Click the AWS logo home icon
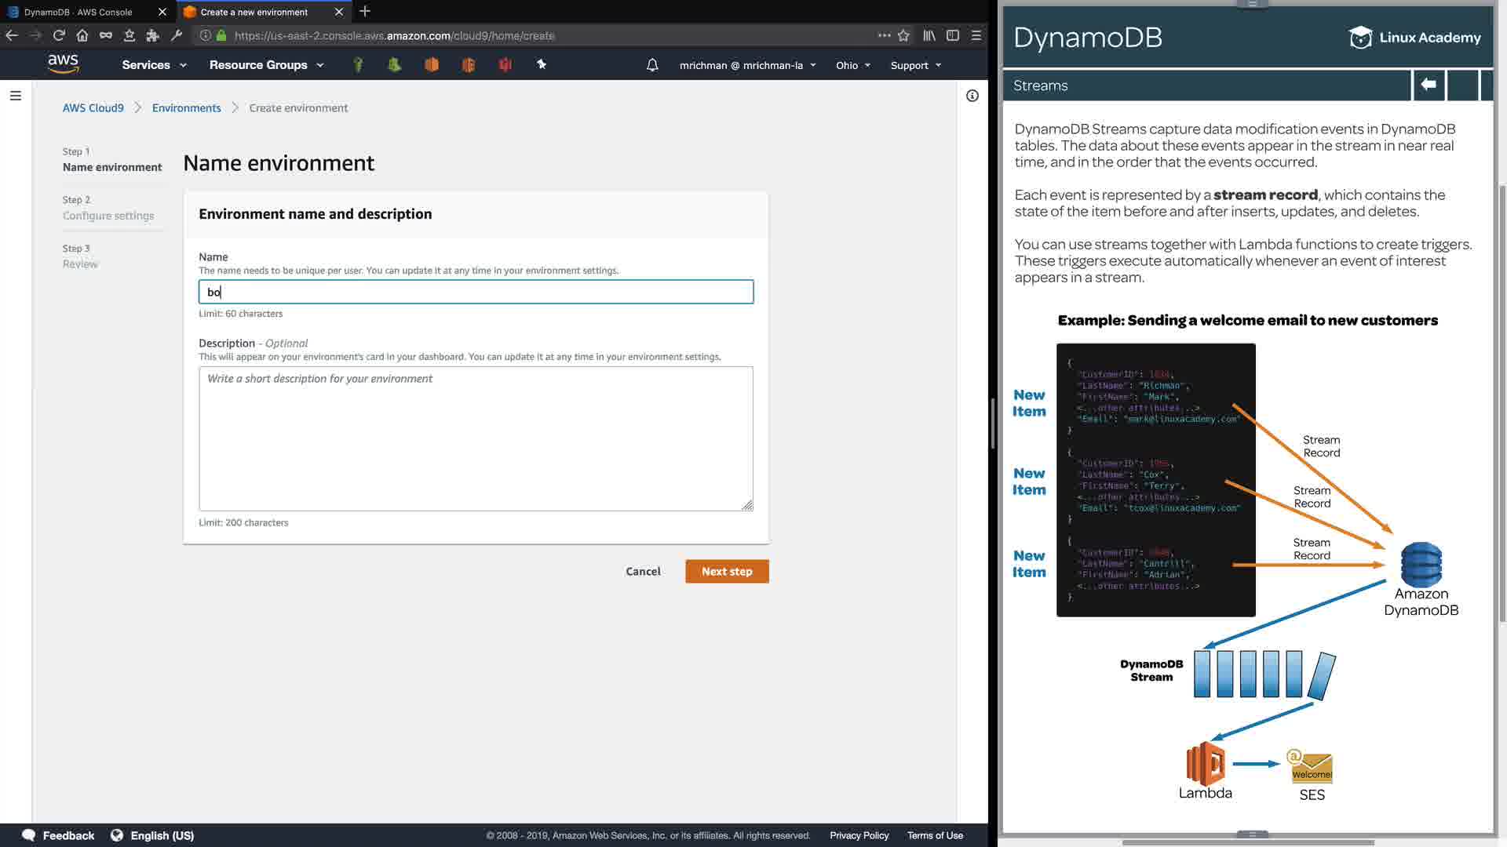 point(63,64)
